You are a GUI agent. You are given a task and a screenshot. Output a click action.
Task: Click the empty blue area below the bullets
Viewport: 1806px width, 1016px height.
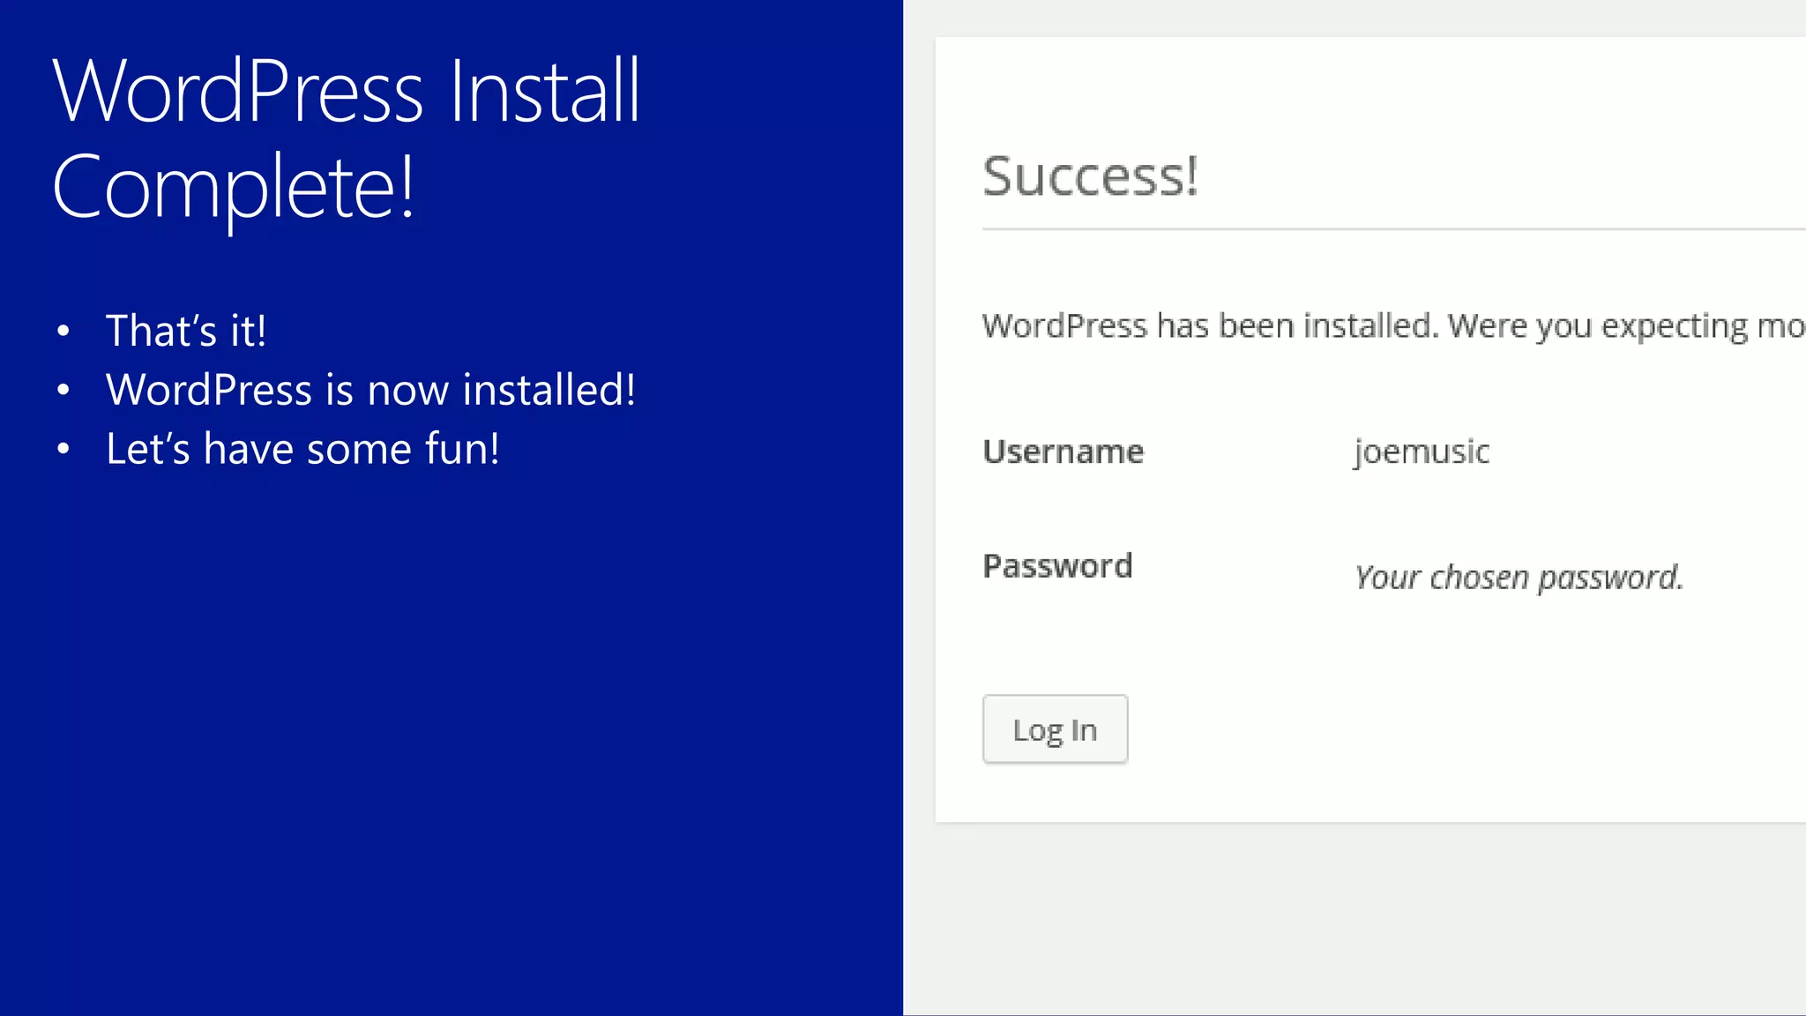point(441,750)
